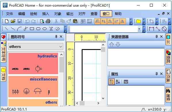Copy the selected objects
The height and width of the screenshot is (112, 172).
coord(62,21)
